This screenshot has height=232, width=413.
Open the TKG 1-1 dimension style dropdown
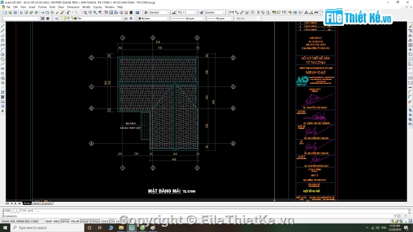point(187,12)
